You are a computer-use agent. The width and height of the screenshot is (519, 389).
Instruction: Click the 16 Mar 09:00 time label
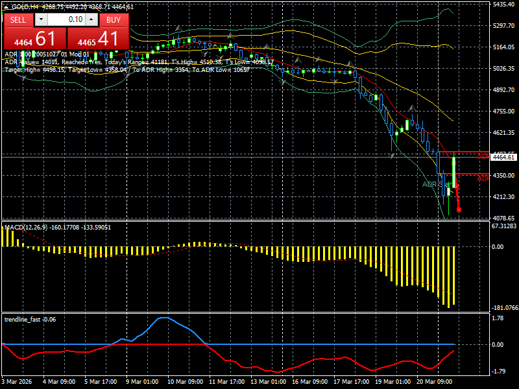tap(310, 381)
